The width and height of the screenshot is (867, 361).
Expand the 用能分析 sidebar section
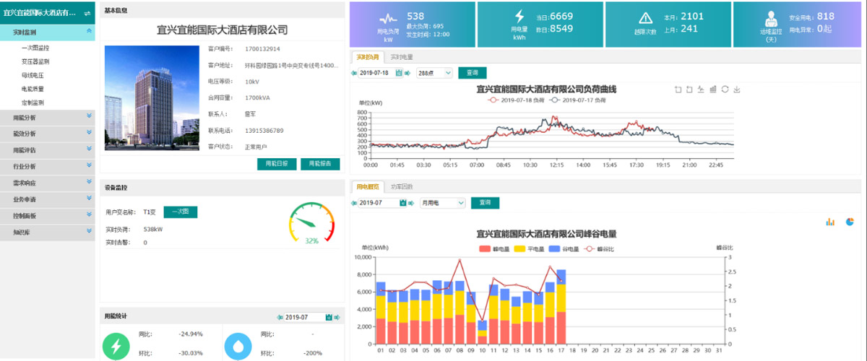[x=47, y=116]
